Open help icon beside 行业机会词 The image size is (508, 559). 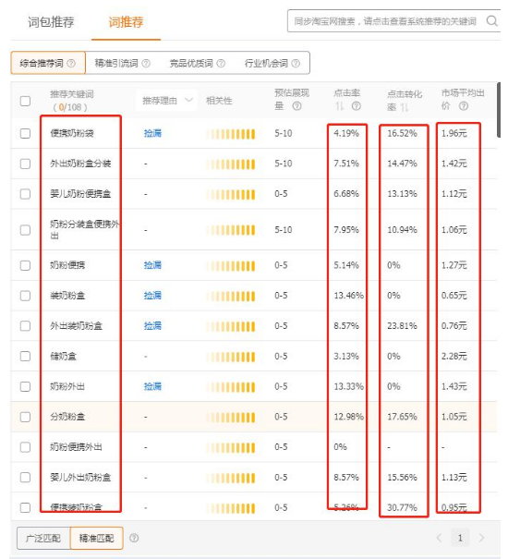[296, 63]
